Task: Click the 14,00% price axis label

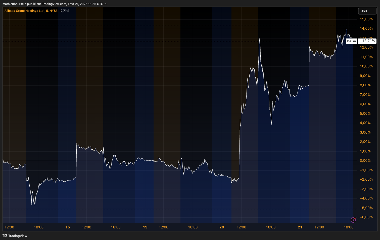Action: pos(366,28)
